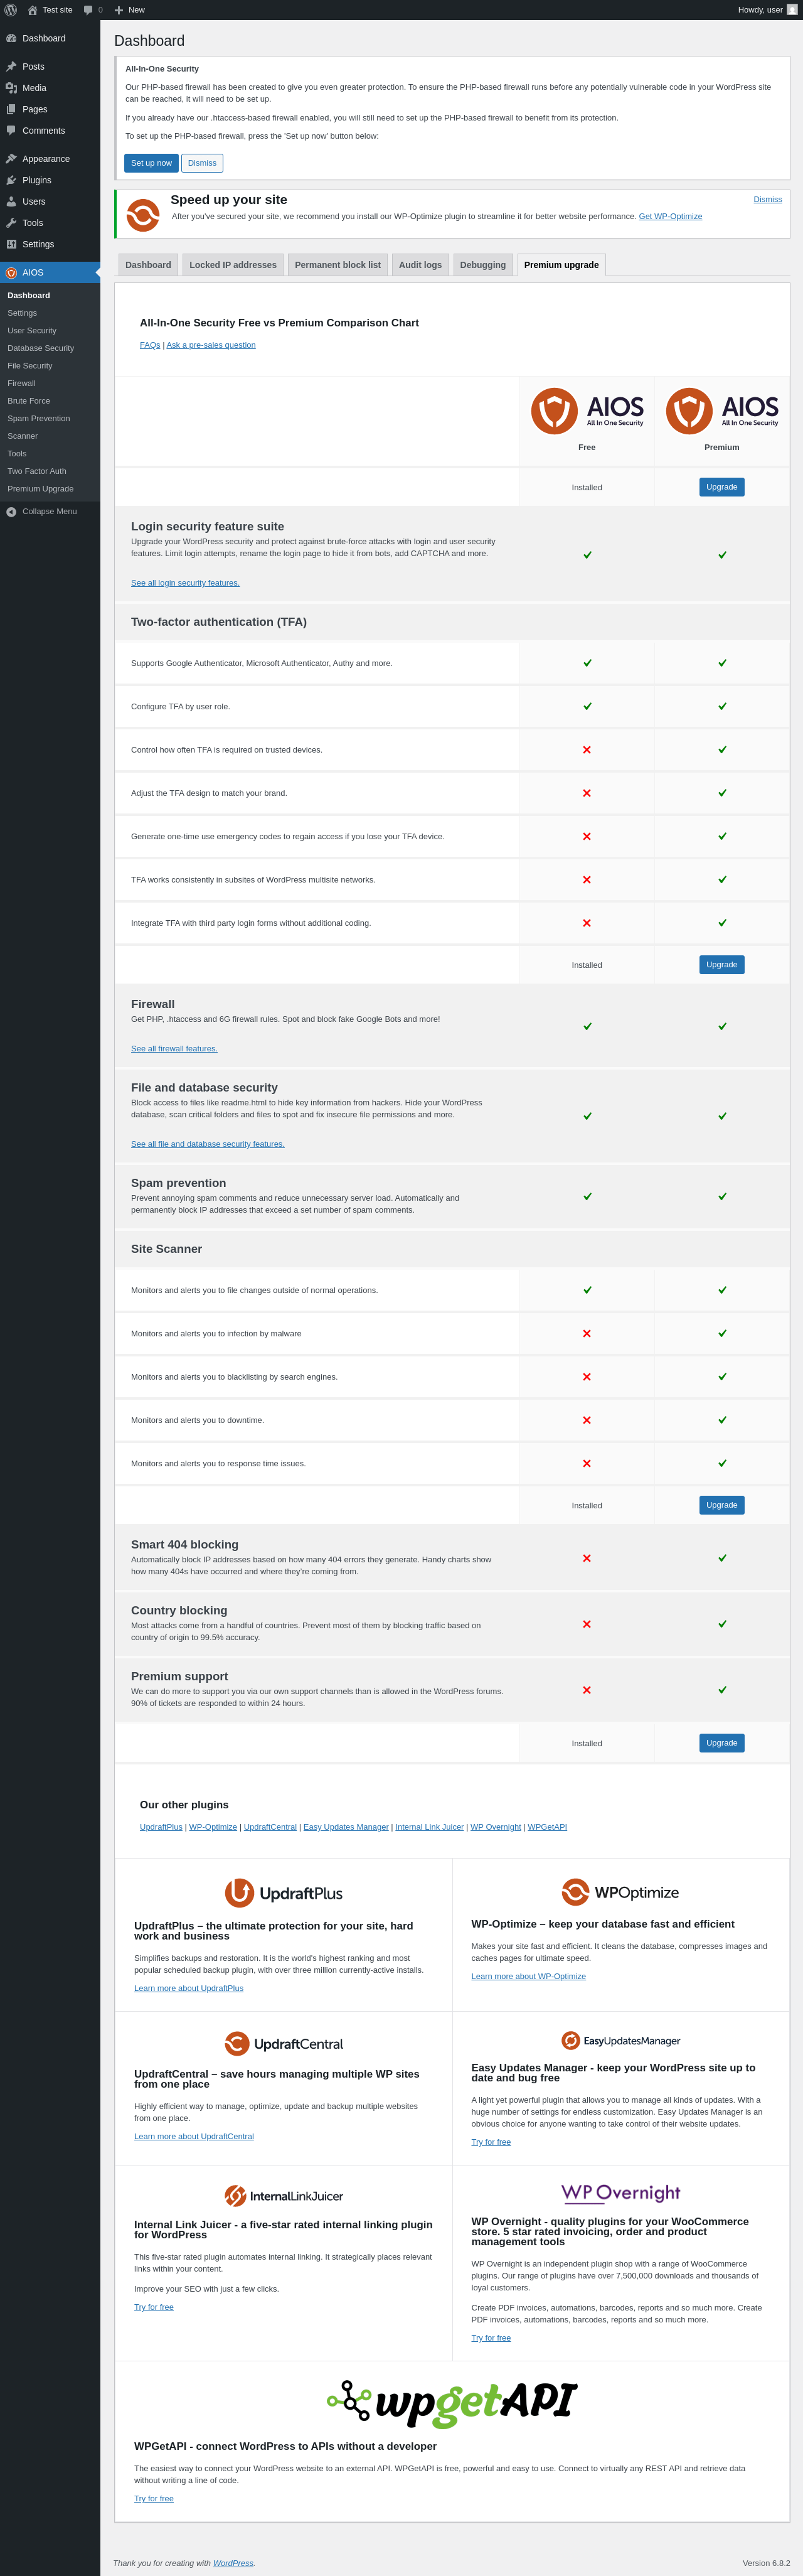
Task: Open the Audit logs tab
Action: pos(420,265)
